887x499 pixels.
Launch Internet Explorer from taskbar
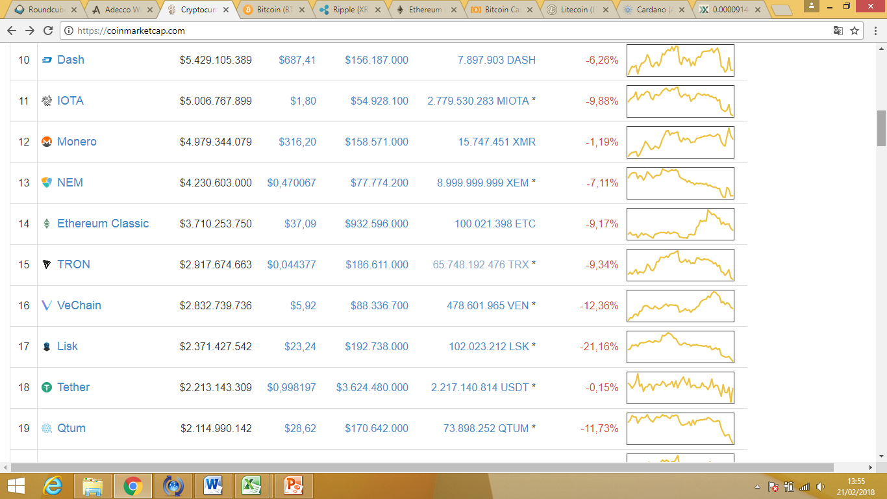[x=53, y=486]
